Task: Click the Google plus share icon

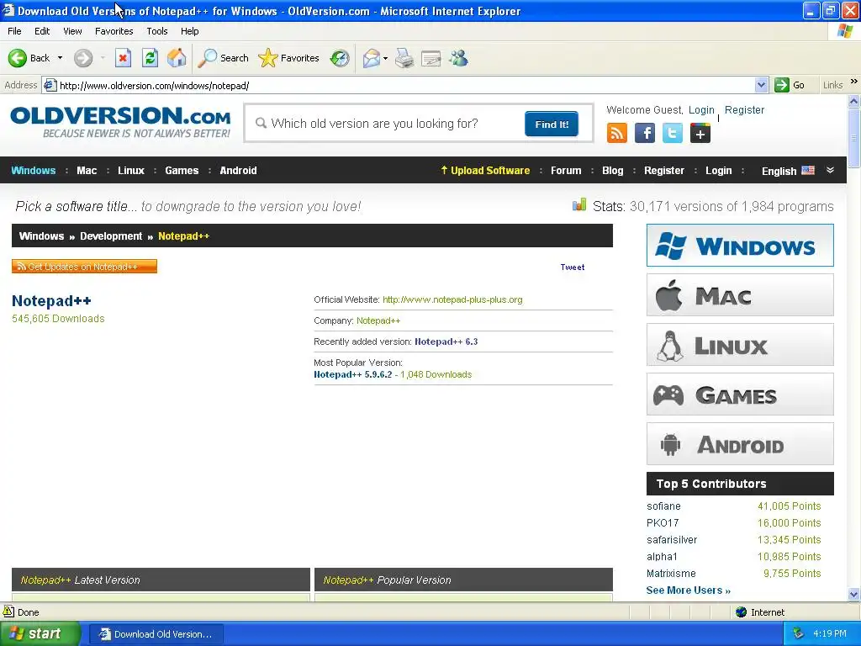Action: click(700, 134)
